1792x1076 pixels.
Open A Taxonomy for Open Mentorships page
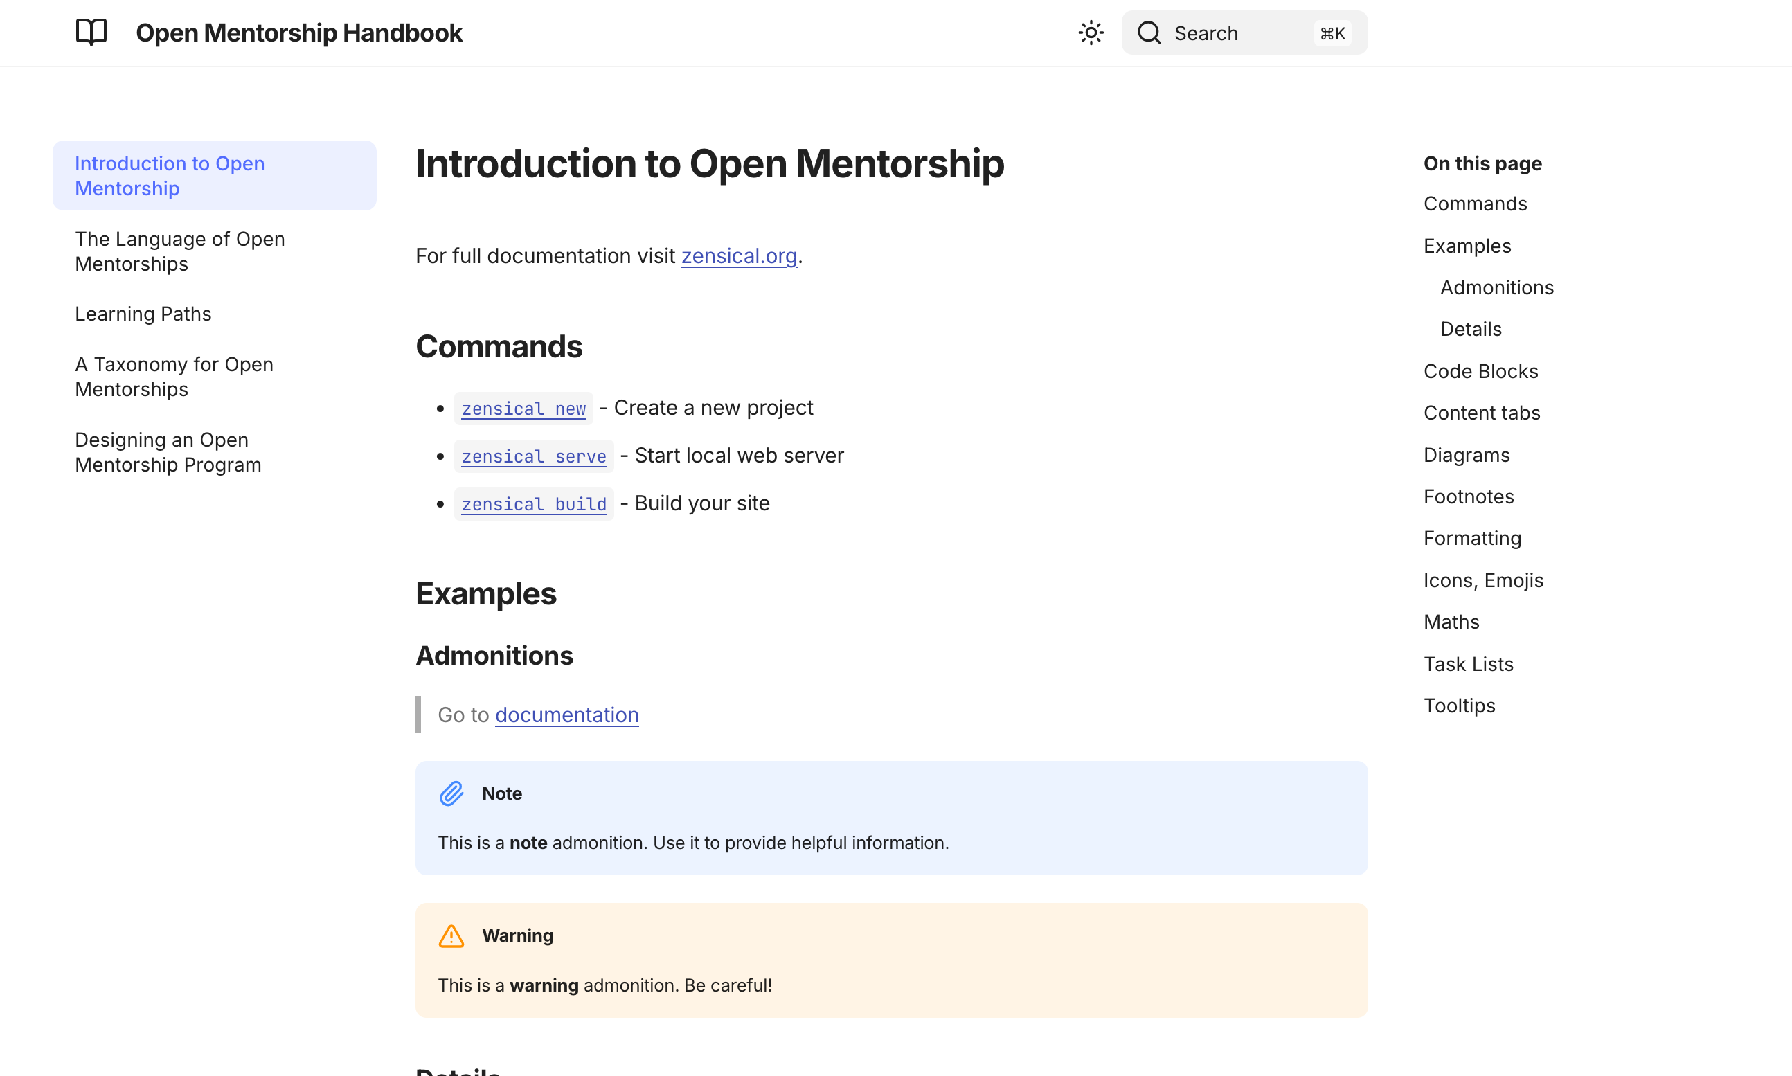click(x=174, y=376)
